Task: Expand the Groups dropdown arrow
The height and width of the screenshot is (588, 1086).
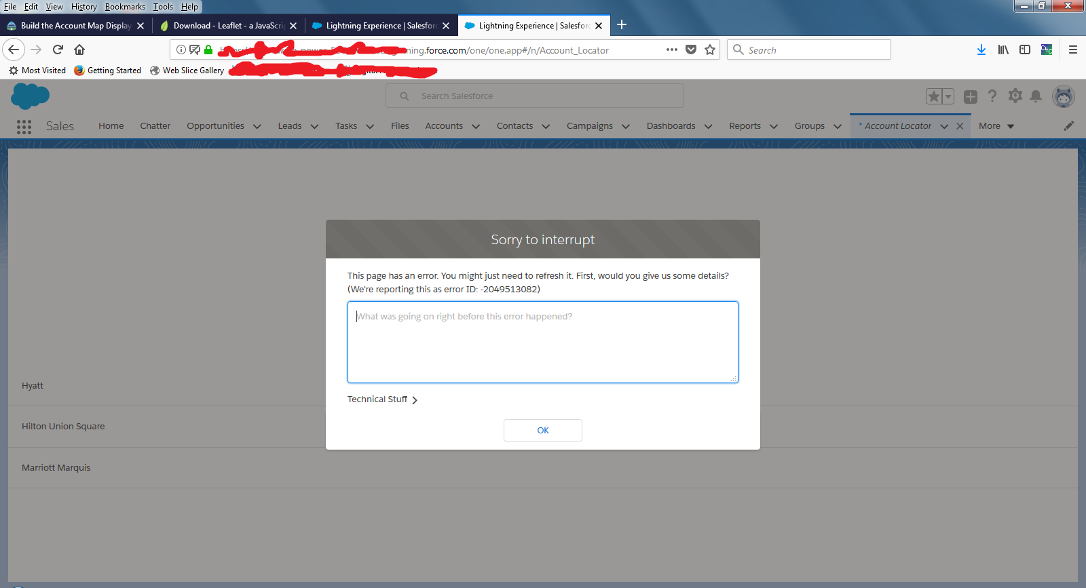Action: [838, 126]
